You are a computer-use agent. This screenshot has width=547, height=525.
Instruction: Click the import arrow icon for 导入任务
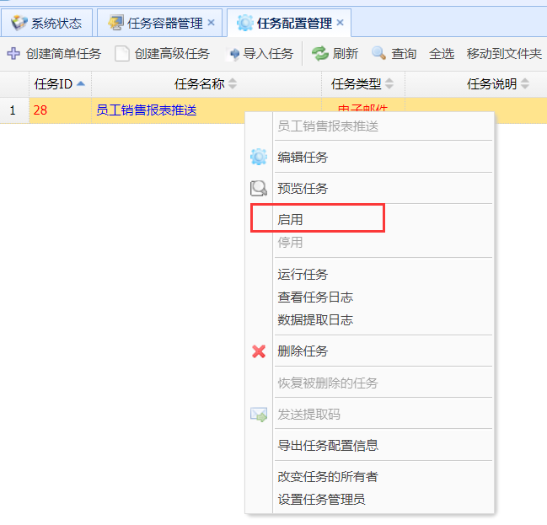[233, 54]
